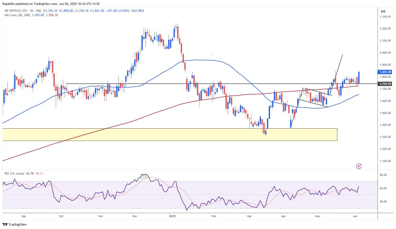Click the 2,000.00 price scale label
The width and height of the screenshot is (396, 229).
[x=385, y=53]
